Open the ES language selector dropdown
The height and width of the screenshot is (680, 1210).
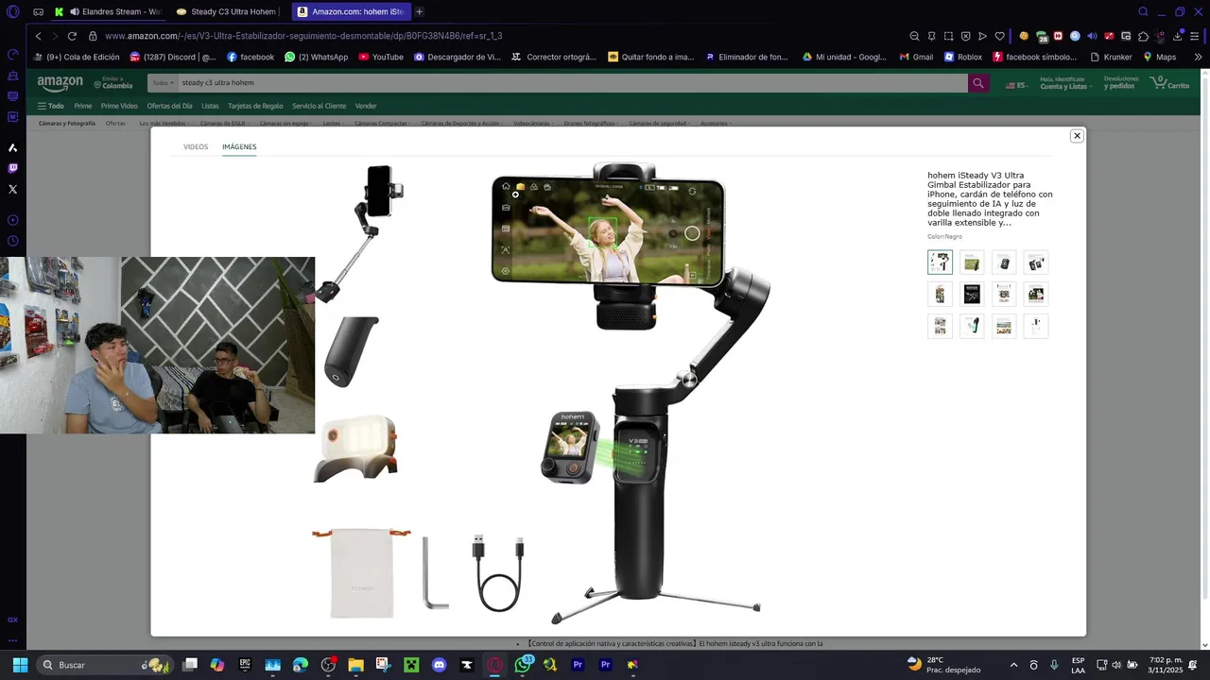click(1017, 84)
